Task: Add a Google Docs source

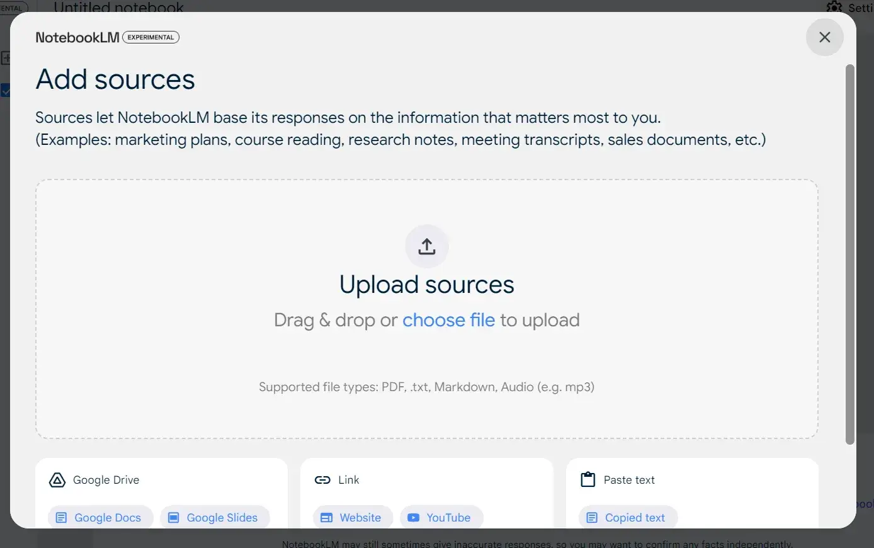Action: (x=100, y=518)
